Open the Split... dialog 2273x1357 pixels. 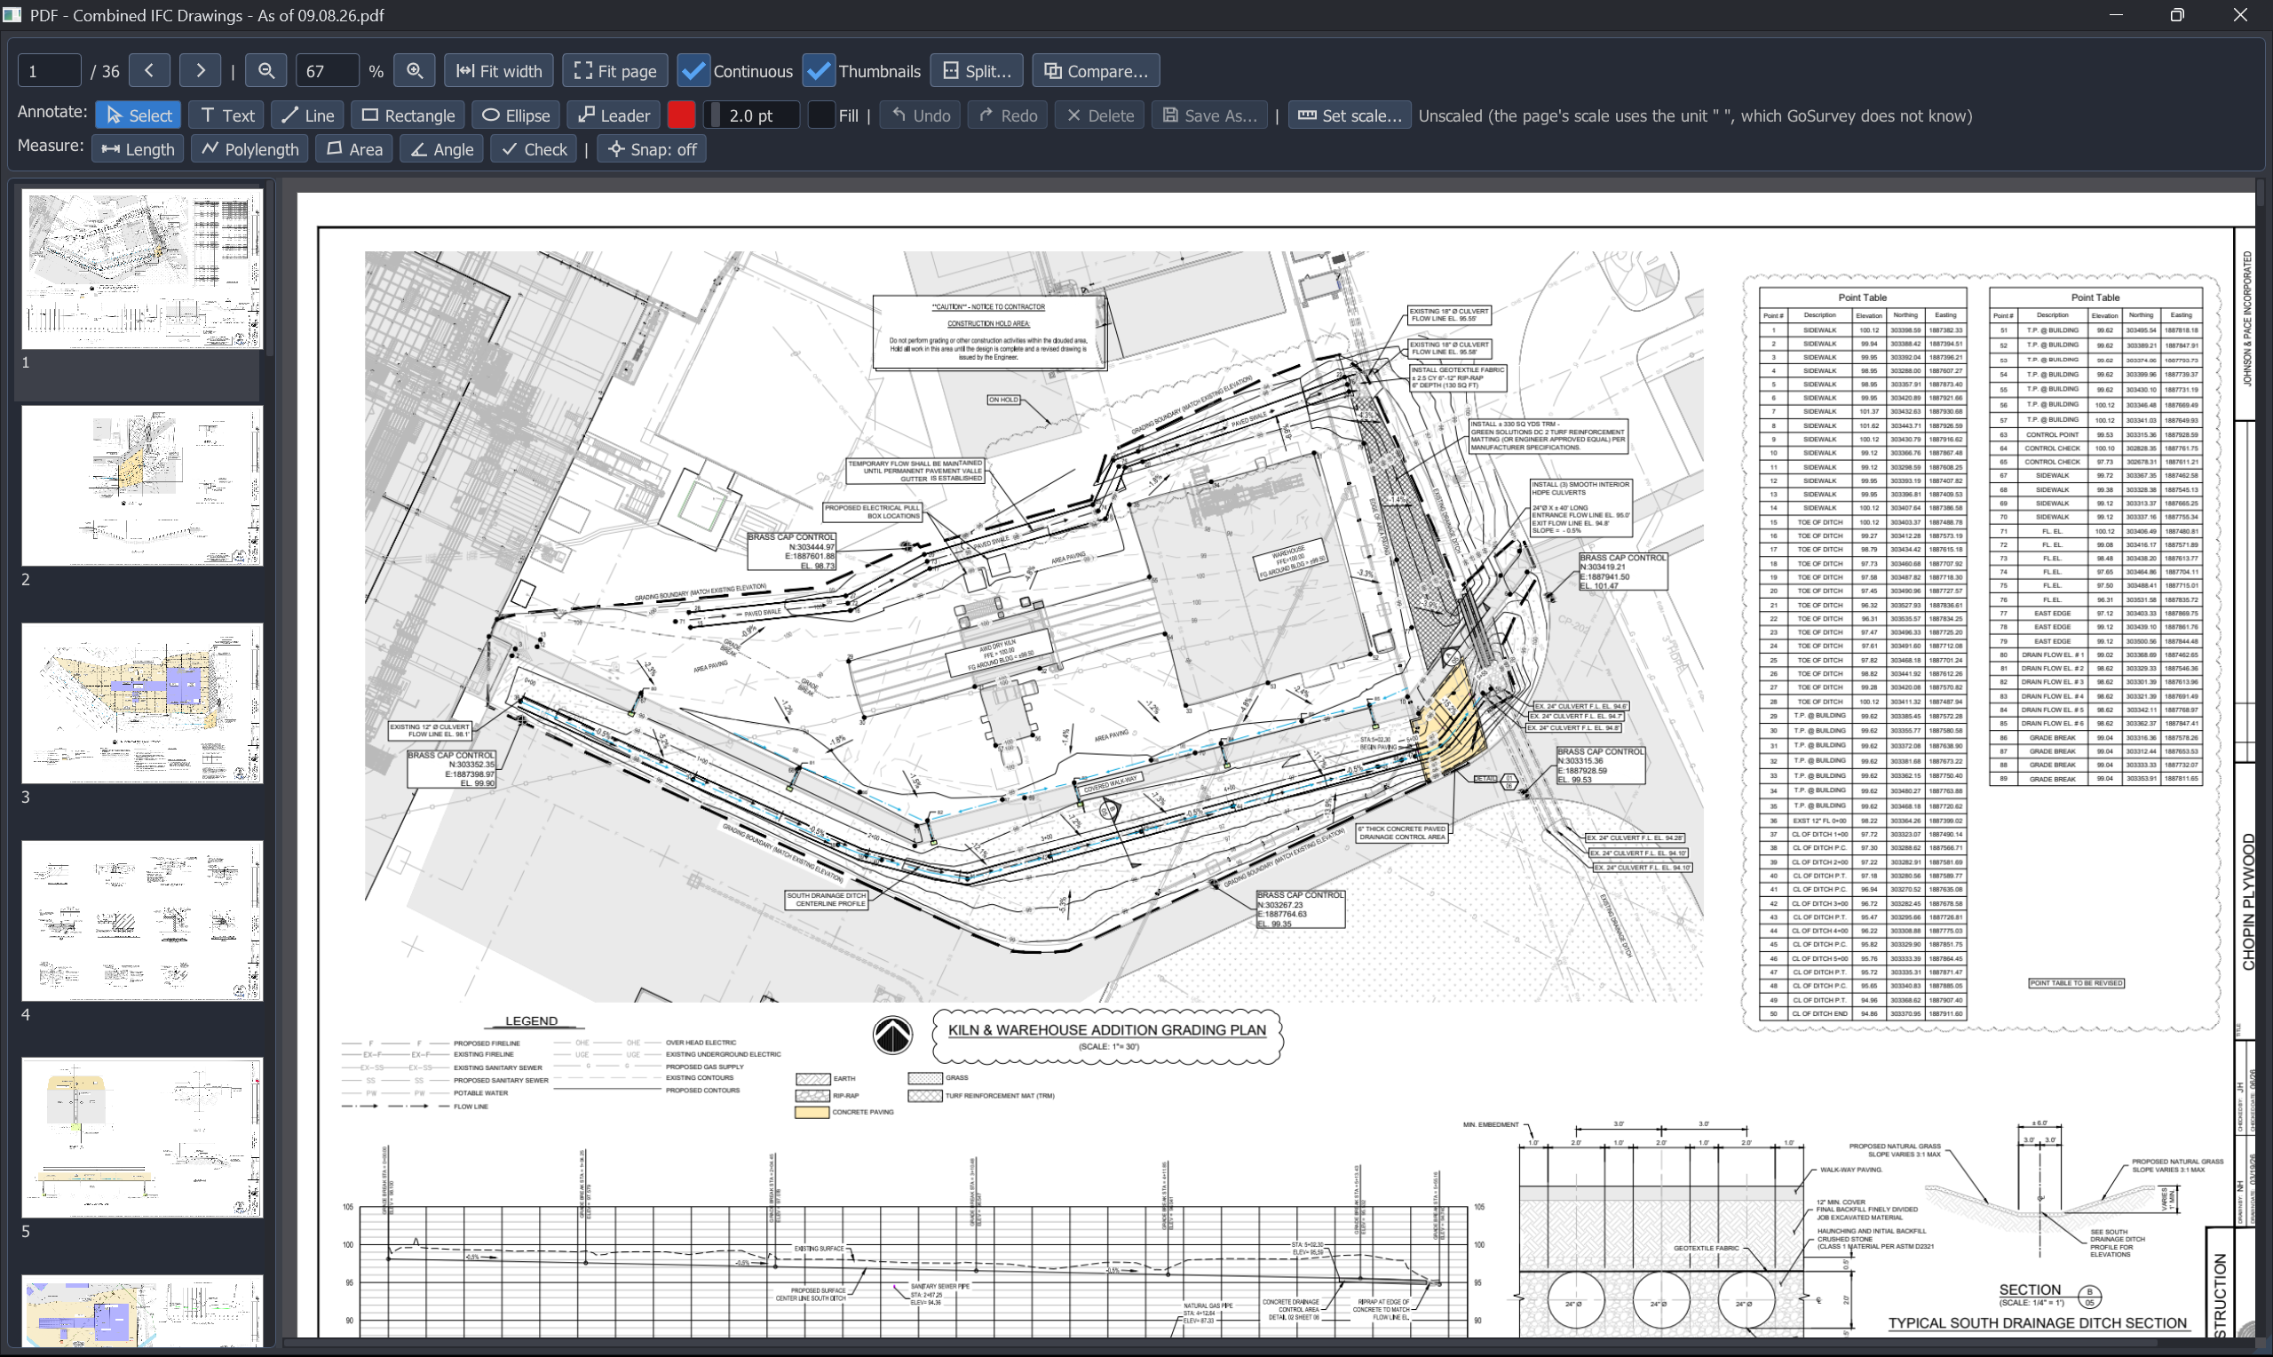(x=977, y=70)
